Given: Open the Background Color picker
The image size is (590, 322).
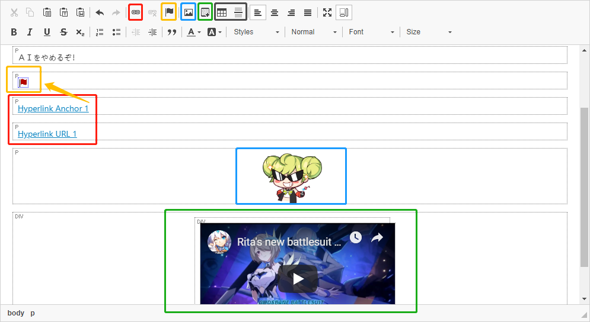Looking at the screenshot, I should pyautogui.click(x=215, y=32).
